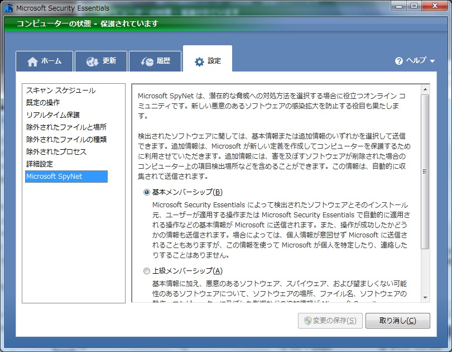Click the vertical scrollbar thumb
This screenshot has width=452, height=352.
coord(425,172)
